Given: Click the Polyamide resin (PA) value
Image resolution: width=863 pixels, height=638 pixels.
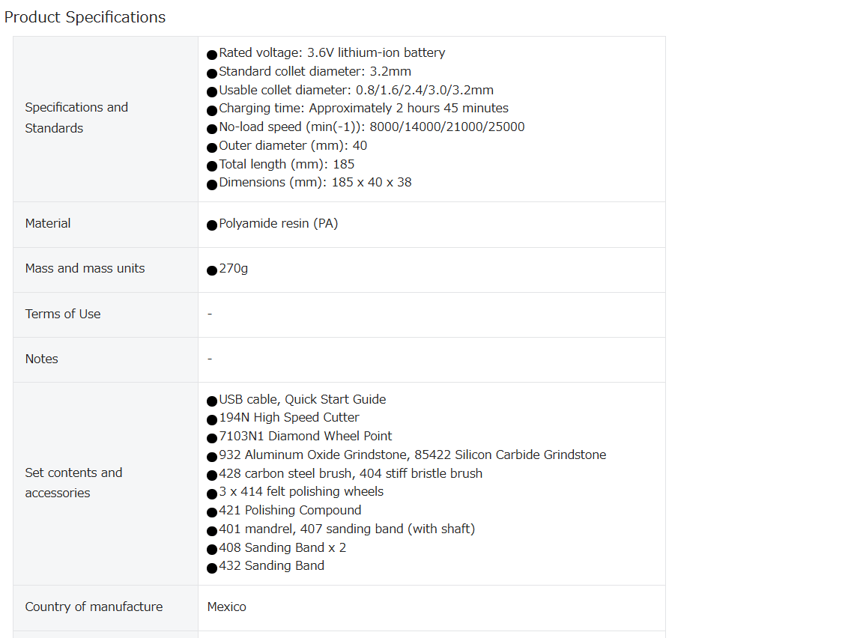Looking at the screenshot, I should coord(279,223).
